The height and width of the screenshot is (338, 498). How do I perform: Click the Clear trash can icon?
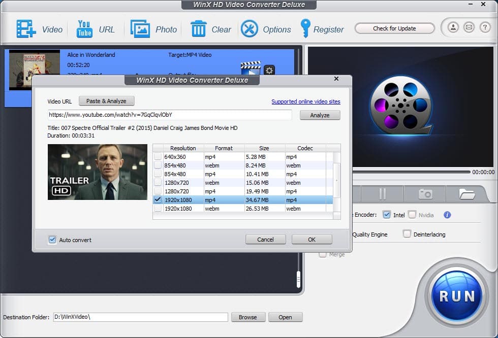point(199,28)
